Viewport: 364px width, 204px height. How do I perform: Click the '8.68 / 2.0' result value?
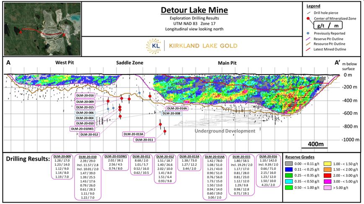141,161
